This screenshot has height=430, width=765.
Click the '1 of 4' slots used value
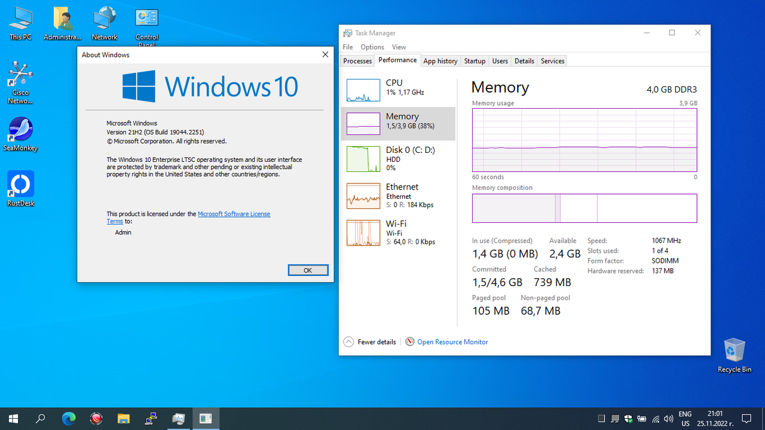[x=660, y=251]
